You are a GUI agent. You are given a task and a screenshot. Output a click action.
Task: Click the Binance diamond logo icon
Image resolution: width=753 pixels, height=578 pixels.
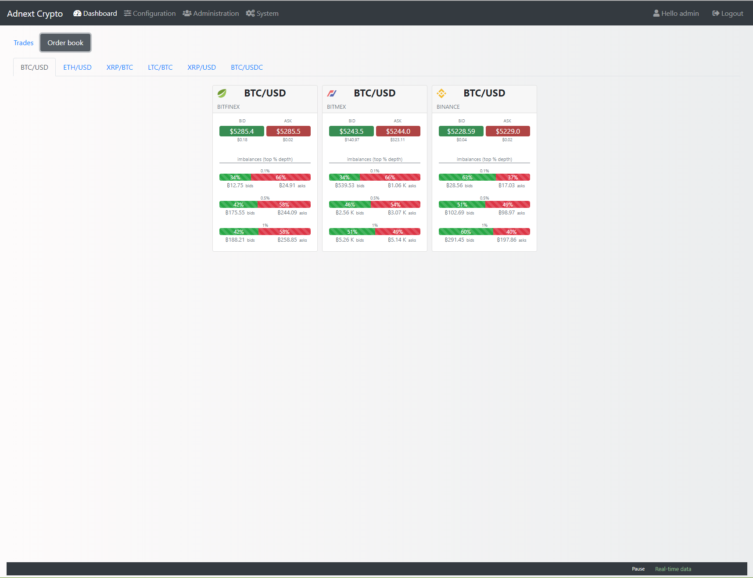[x=441, y=93]
